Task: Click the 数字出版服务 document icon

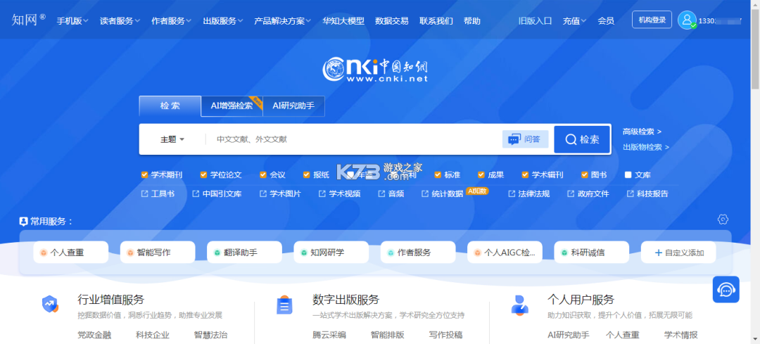Action: tap(284, 305)
